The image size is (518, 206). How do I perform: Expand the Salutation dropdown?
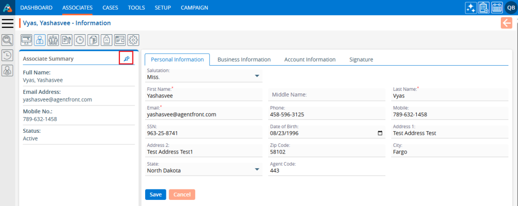(257, 76)
